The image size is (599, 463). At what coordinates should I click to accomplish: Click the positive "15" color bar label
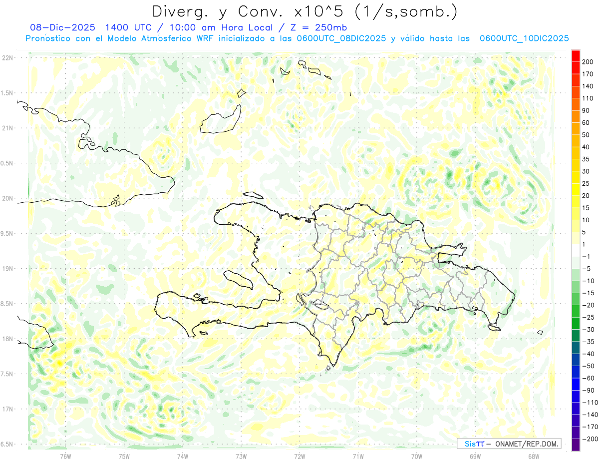click(587, 208)
